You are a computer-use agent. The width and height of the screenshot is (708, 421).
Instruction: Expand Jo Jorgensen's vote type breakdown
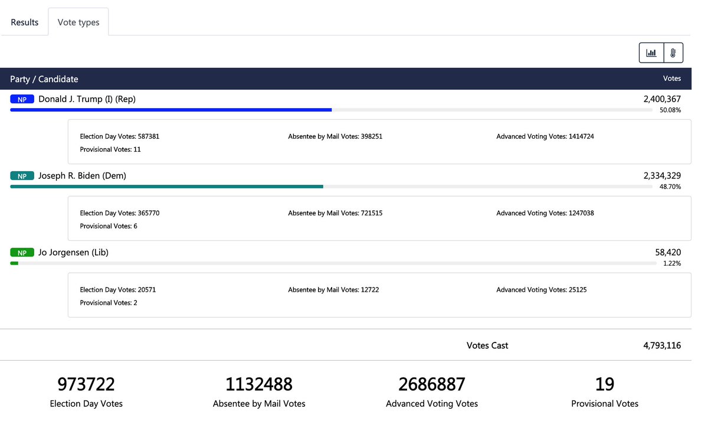pos(73,252)
